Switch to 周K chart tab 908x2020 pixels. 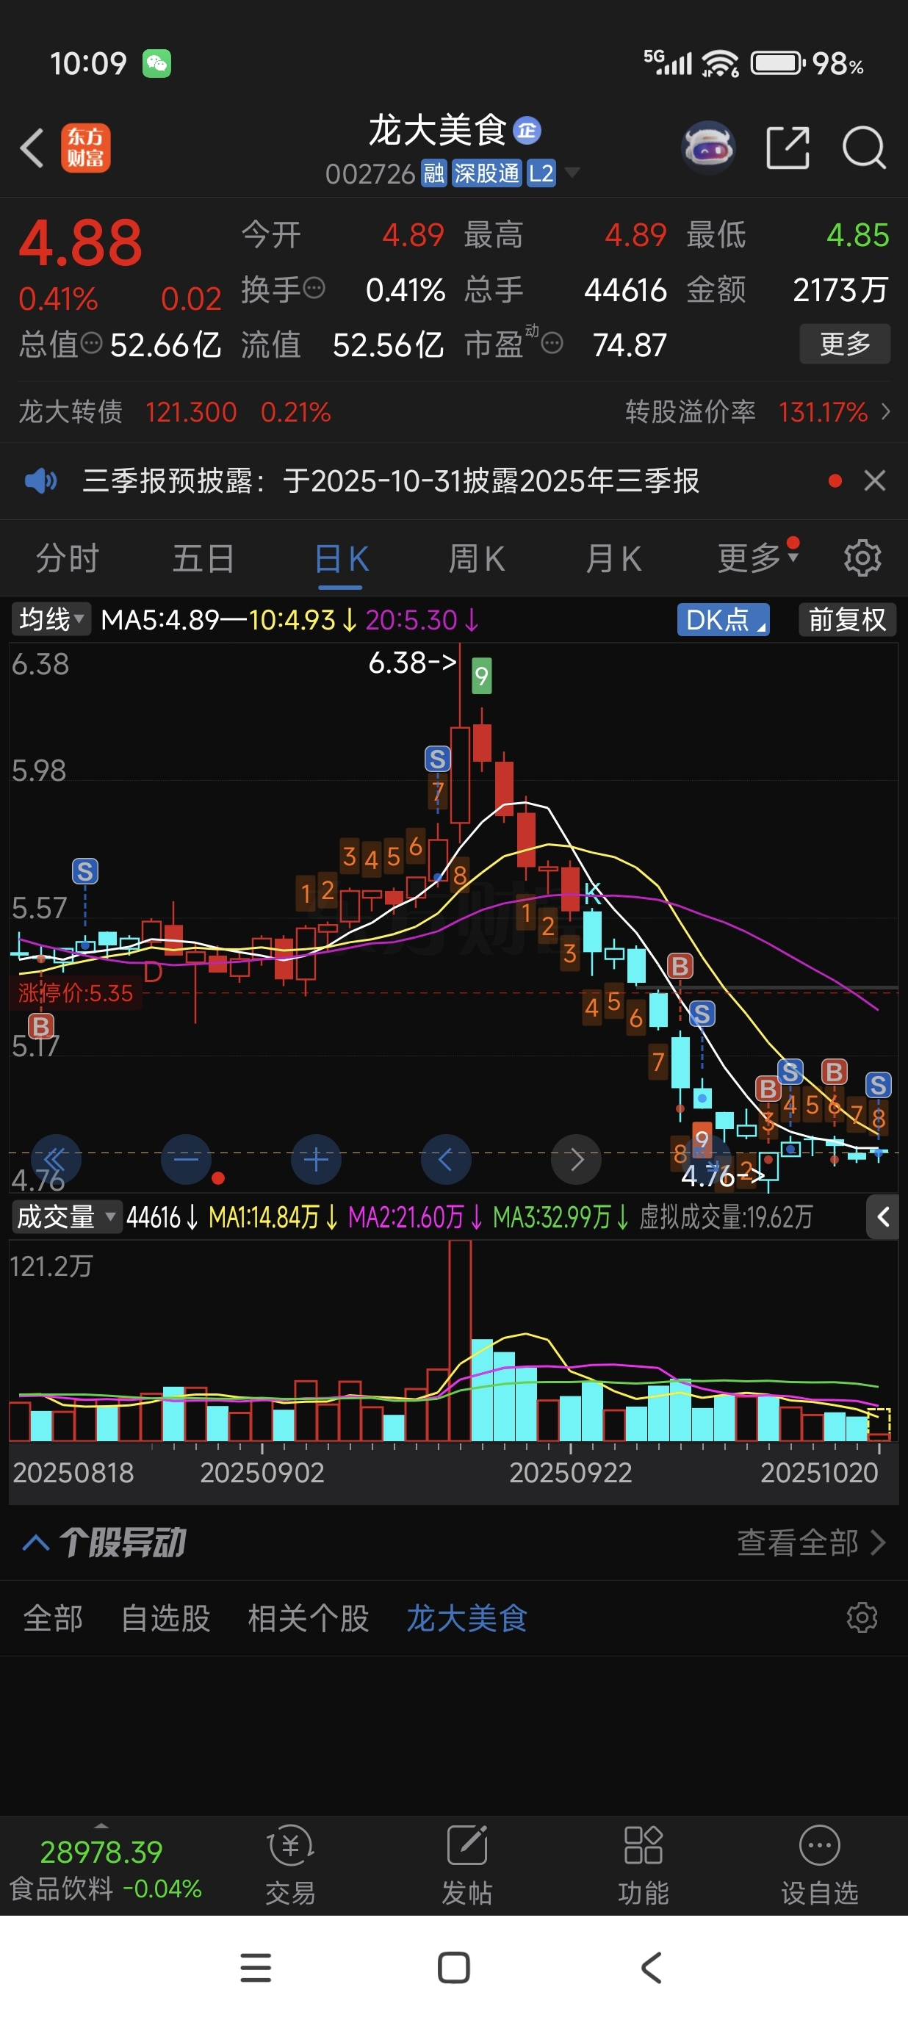477,559
